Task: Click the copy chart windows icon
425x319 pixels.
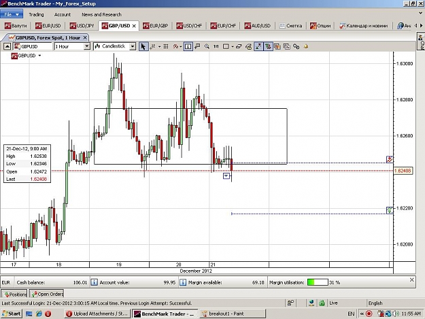Action: 287,47
